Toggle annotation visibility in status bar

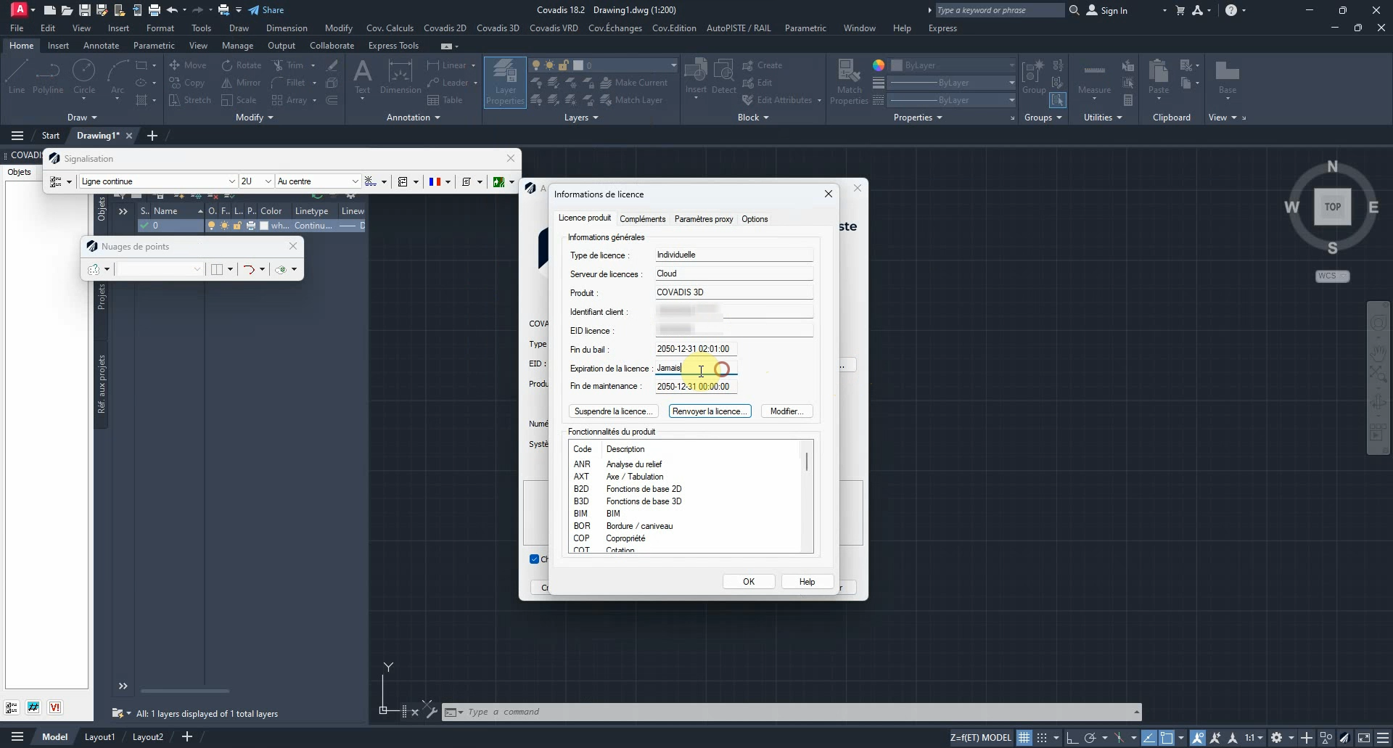coord(1197,738)
